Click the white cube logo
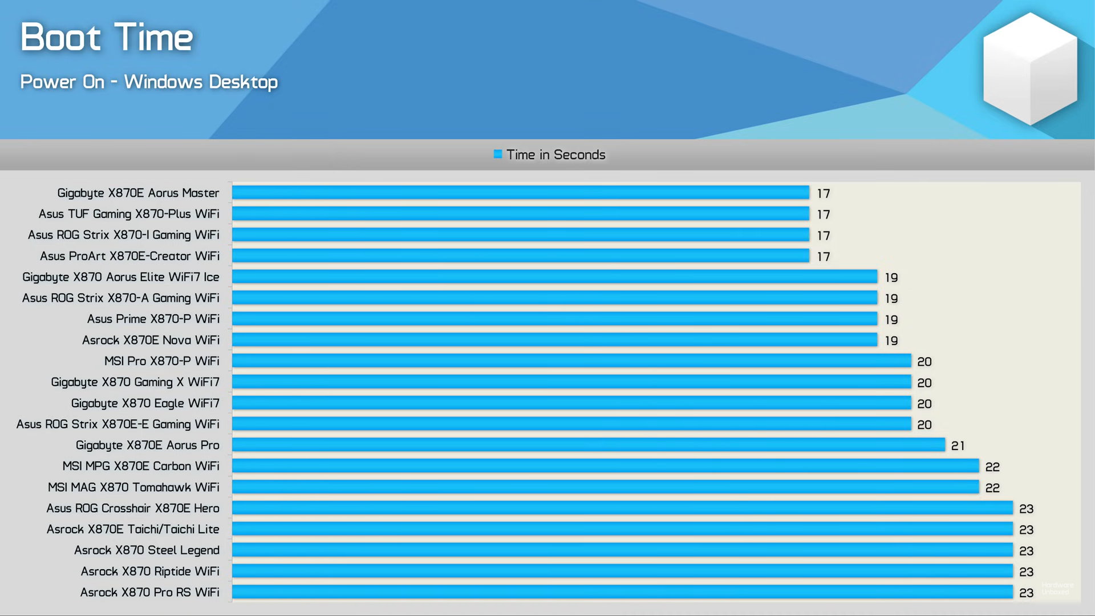The image size is (1095, 616). coord(1030,69)
